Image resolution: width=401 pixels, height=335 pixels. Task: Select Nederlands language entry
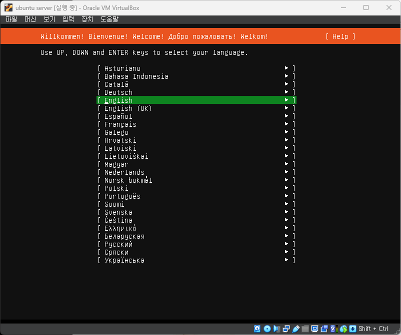(x=196, y=172)
